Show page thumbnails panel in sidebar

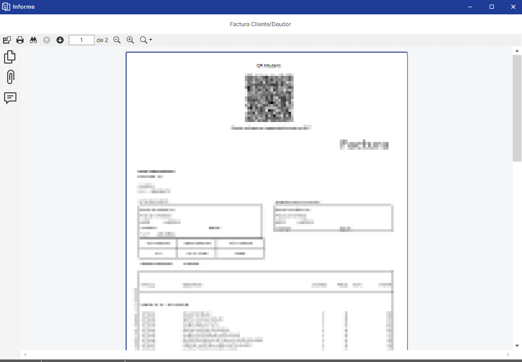[x=10, y=57]
